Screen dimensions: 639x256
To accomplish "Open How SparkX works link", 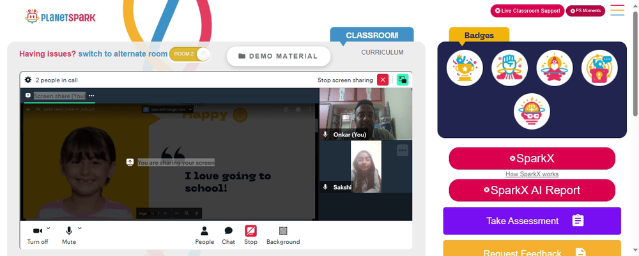I will pos(532,174).
